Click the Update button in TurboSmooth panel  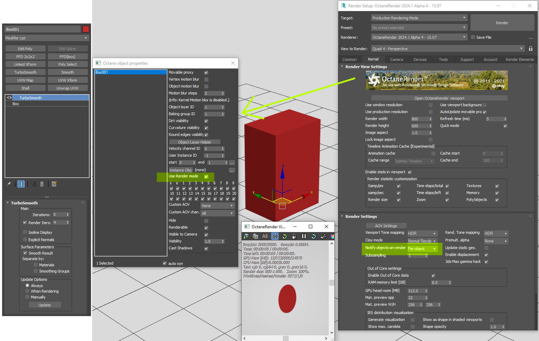45,305
